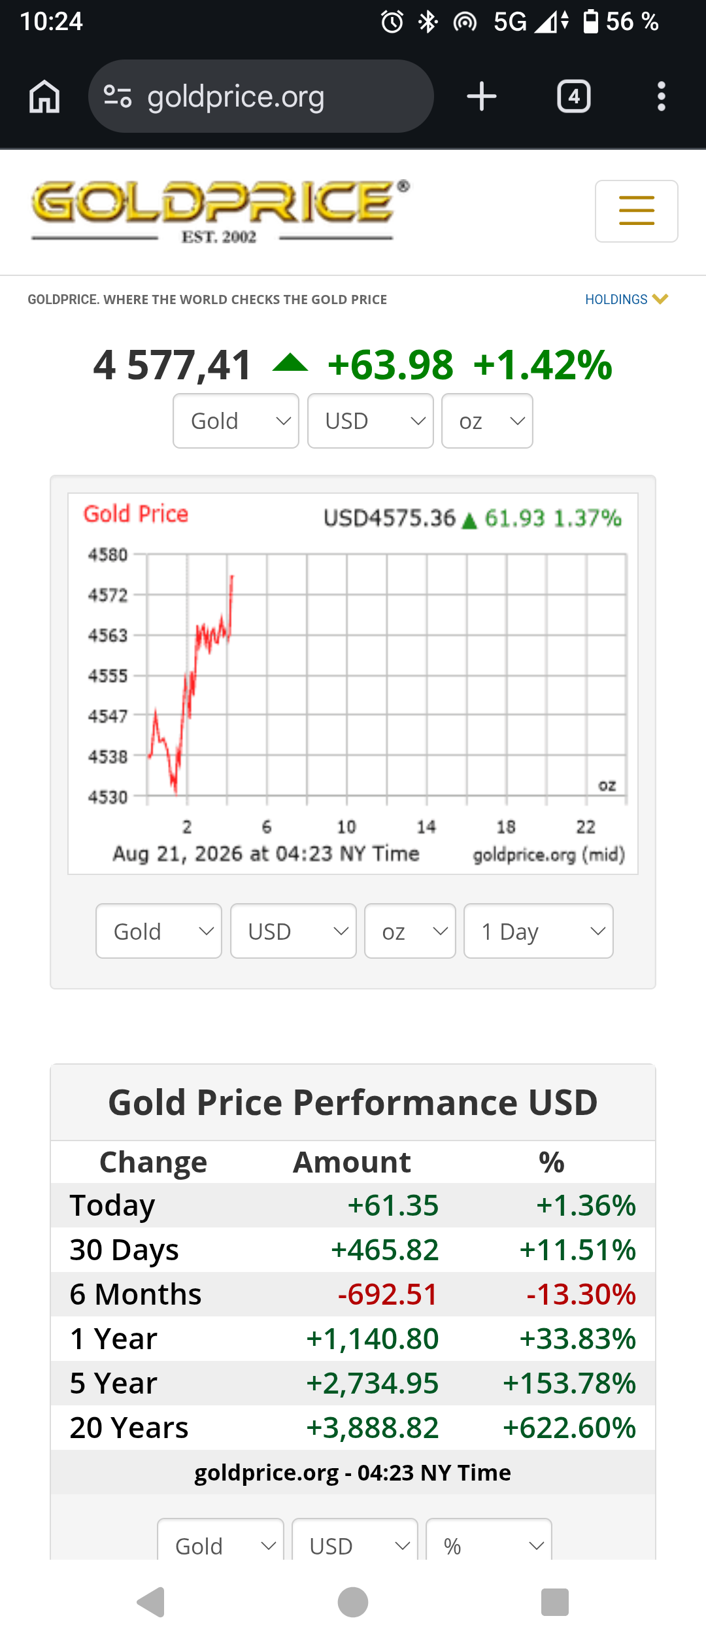Image resolution: width=706 pixels, height=1648 pixels.
Task: Open the tab switcher showing 4 tabs
Action: (x=574, y=97)
